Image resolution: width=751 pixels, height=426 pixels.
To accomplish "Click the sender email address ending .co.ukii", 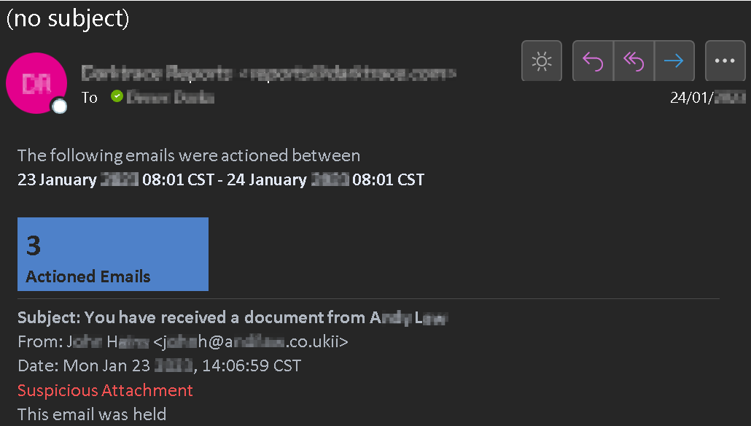I will pyautogui.click(x=251, y=341).
